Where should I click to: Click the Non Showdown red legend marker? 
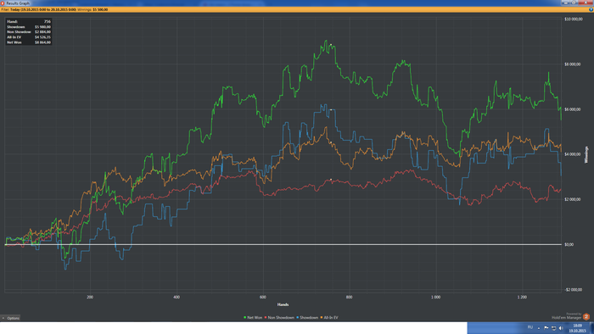pos(266,318)
